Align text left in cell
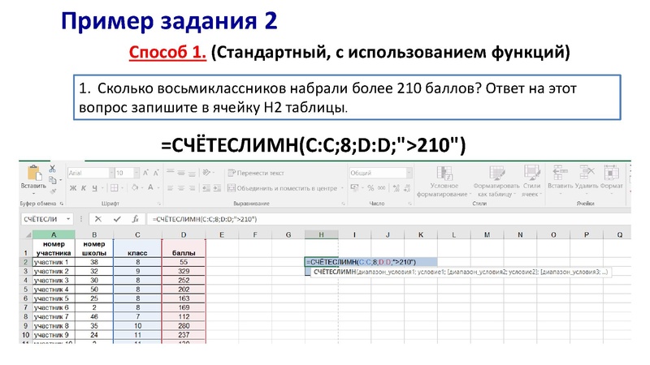The width and height of the screenshot is (650, 365). (x=171, y=188)
